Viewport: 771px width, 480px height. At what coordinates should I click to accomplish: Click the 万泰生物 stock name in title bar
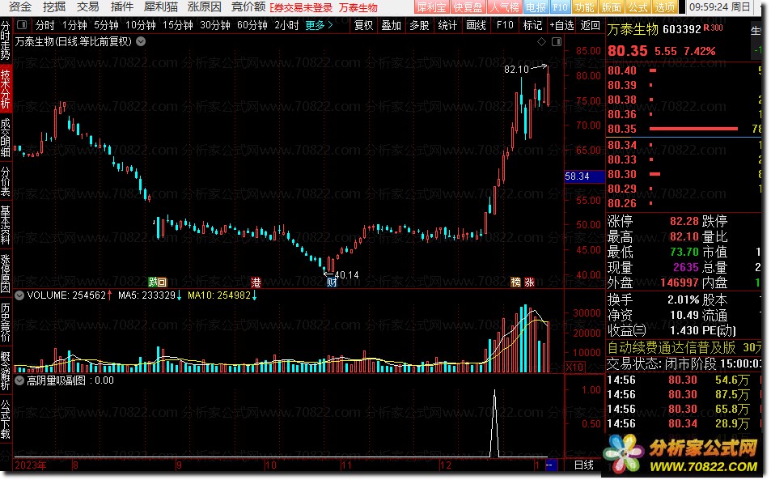[358, 7]
